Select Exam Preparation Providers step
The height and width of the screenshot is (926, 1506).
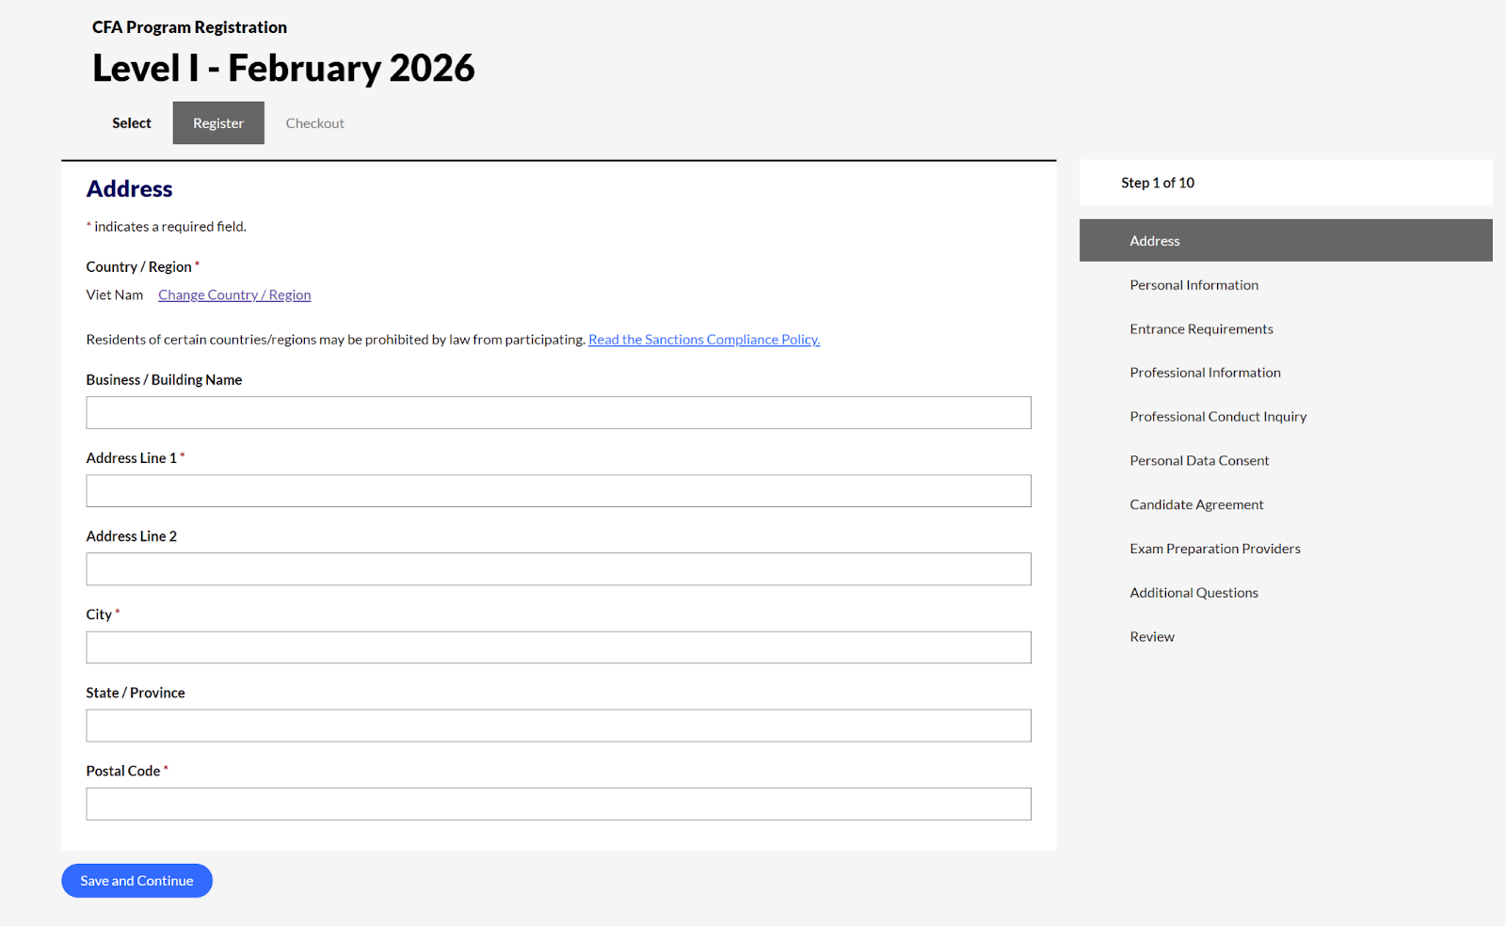[x=1215, y=549]
